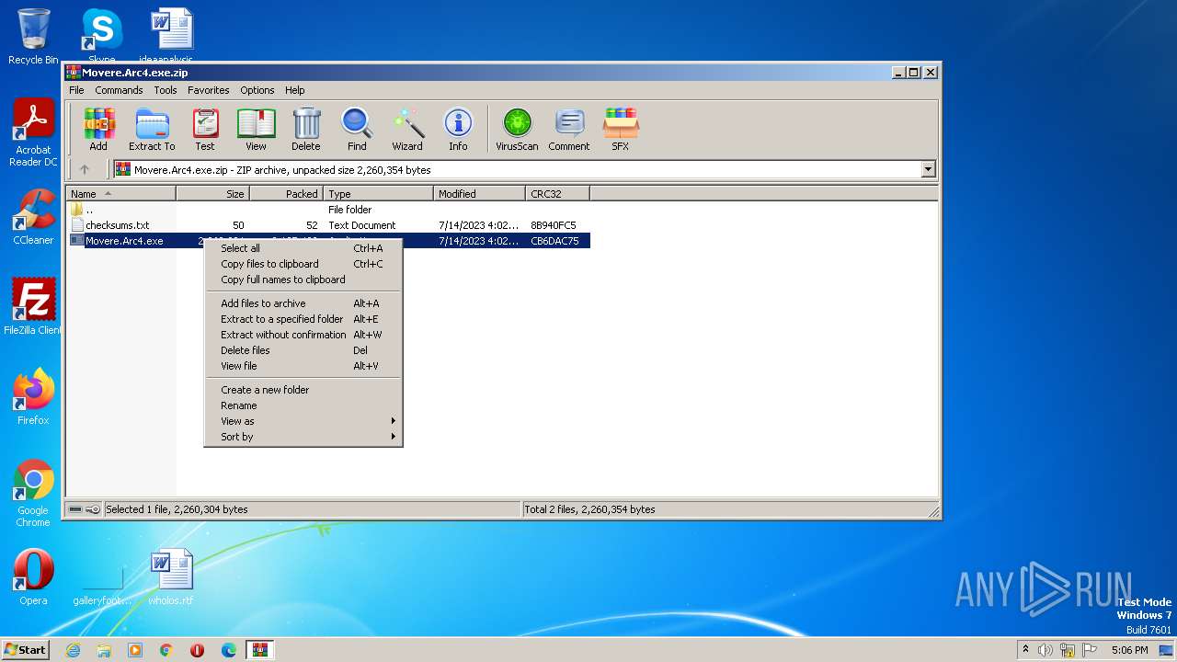Open wholos.rtf desktop document
The width and height of the screenshot is (1177, 662).
click(x=171, y=577)
